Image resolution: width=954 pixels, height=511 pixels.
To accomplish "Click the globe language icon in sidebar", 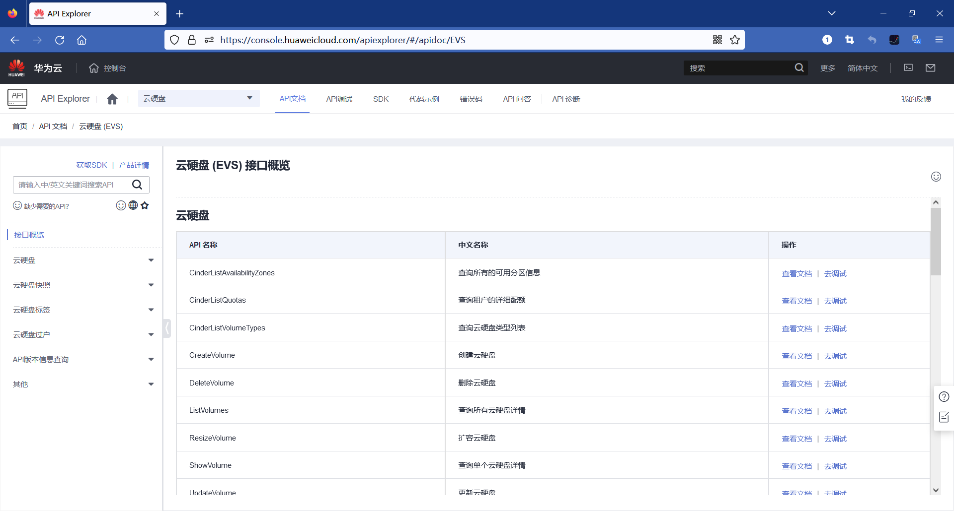I will click(x=133, y=205).
